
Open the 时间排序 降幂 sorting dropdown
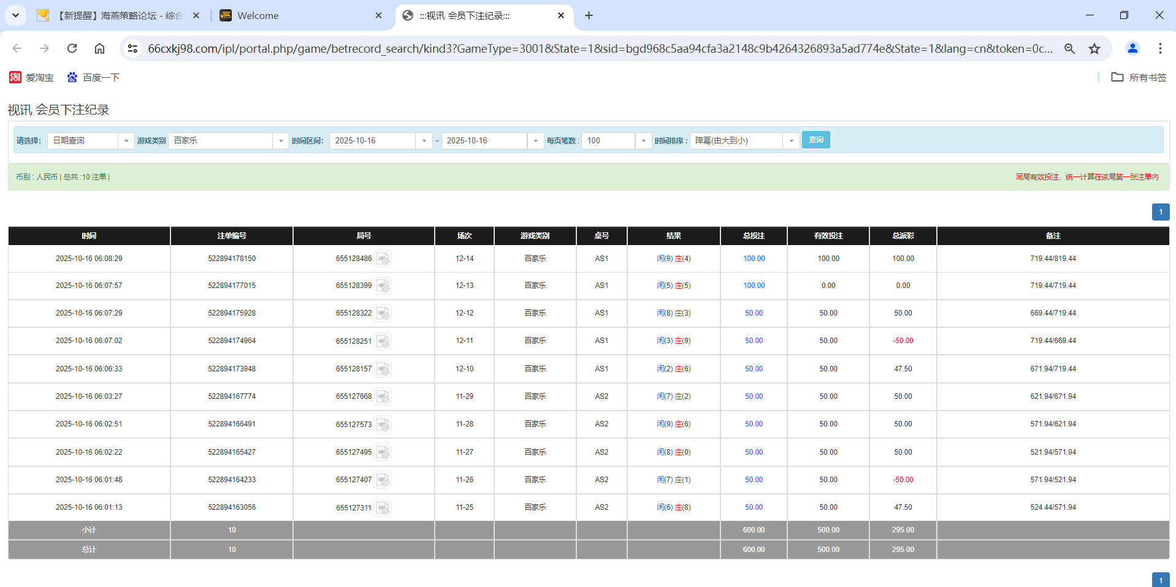[791, 140]
